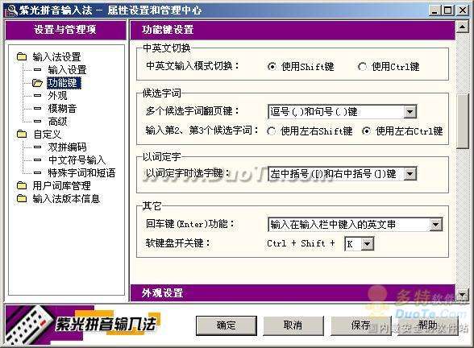Click the 确定 button
This screenshot has width=474, height=348.
tap(226, 325)
